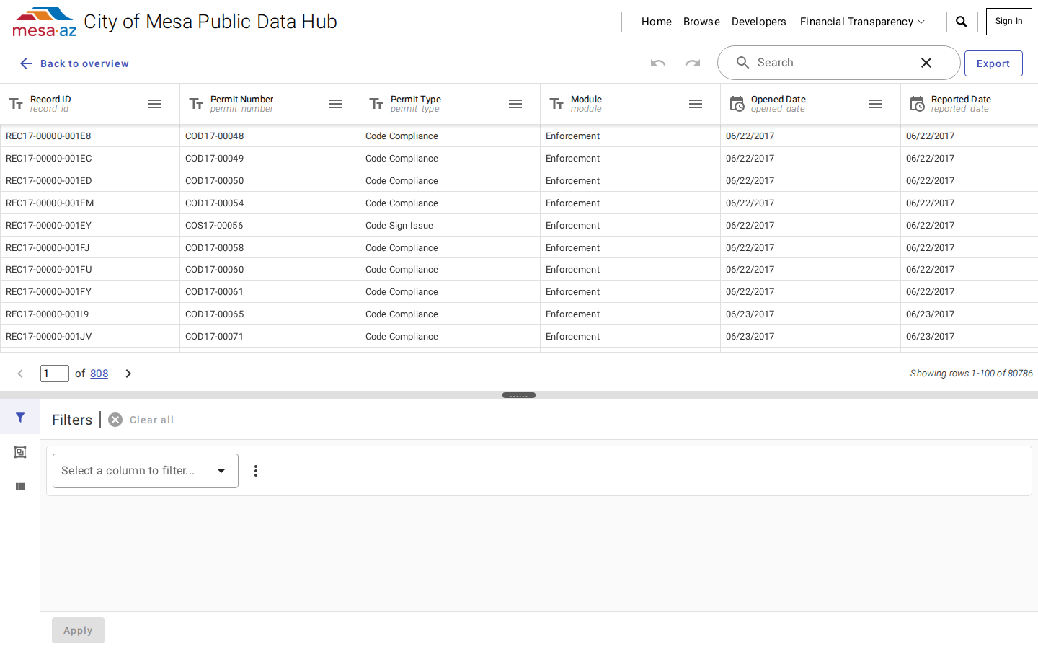The image size is (1038, 649).
Task: Go to the previous page
Action: point(20,374)
